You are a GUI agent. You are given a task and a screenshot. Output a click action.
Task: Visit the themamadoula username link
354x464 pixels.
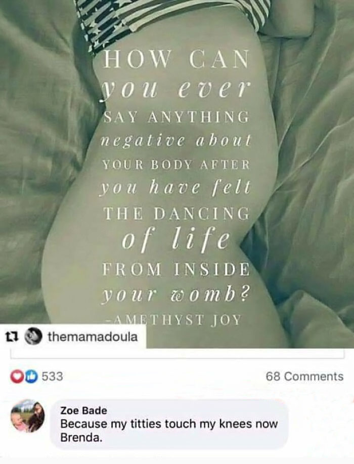pos(93,336)
